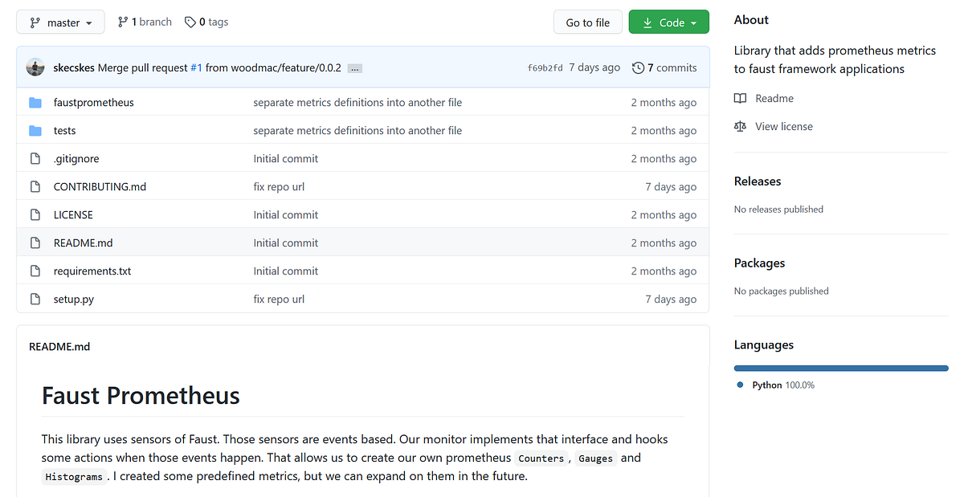The height and width of the screenshot is (497, 964).
Task: Expand the truncated commit message ellipsis
Action: (x=354, y=68)
